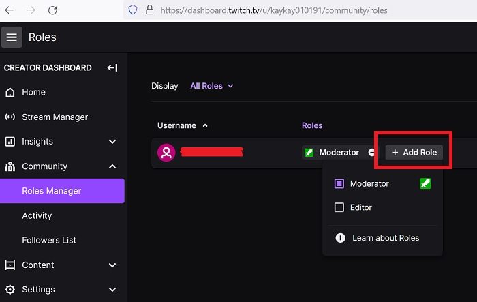Open Activity under Community

[x=37, y=215]
